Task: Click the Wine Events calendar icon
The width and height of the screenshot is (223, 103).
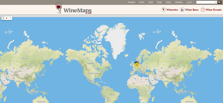Action: tap(203, 10)
